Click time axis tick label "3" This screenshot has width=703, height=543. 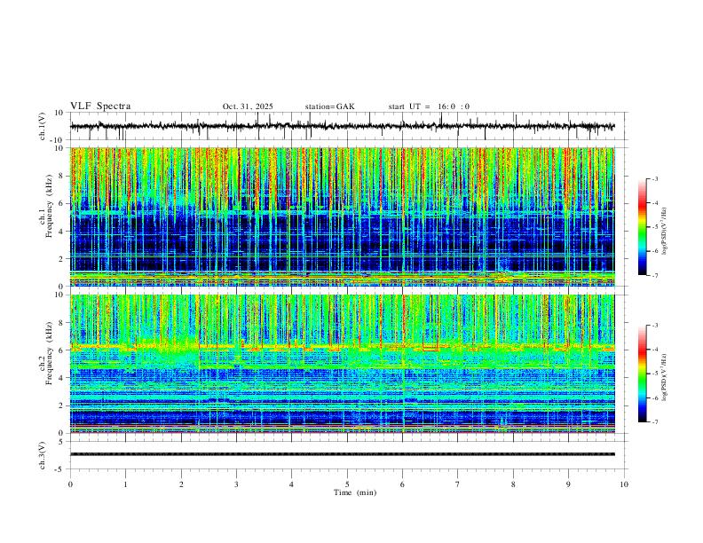236,484
